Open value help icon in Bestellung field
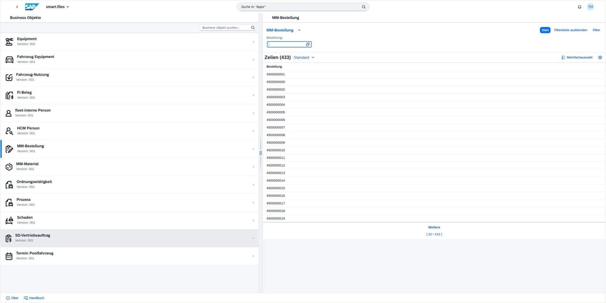The height and width of the screenshot is (303, 606). (308, 45)
